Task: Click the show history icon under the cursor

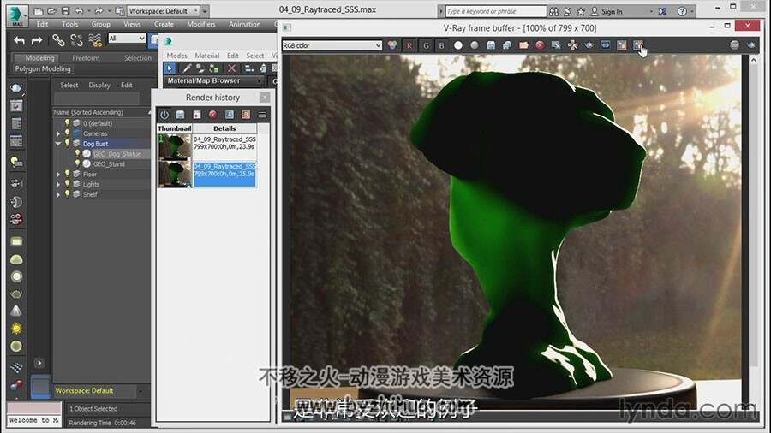Action: (x=637, y=45)
